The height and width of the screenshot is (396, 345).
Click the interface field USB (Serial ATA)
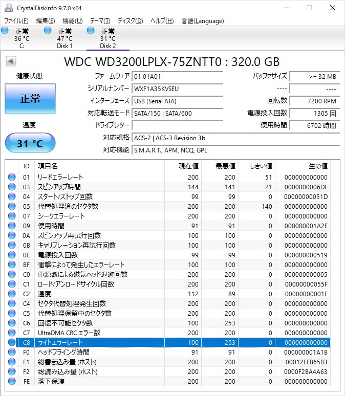[x=178, y=101]
